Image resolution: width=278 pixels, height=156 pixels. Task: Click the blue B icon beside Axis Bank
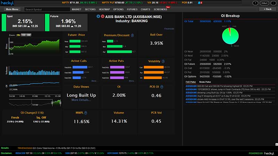pos(98,16)
